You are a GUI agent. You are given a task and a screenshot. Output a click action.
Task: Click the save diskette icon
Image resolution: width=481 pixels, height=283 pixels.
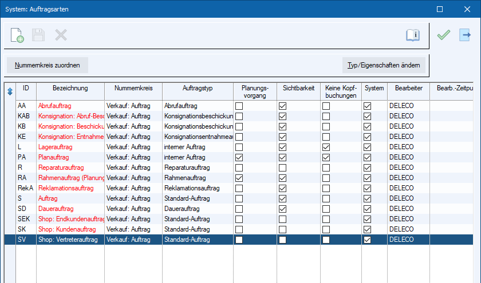(38, 35)
